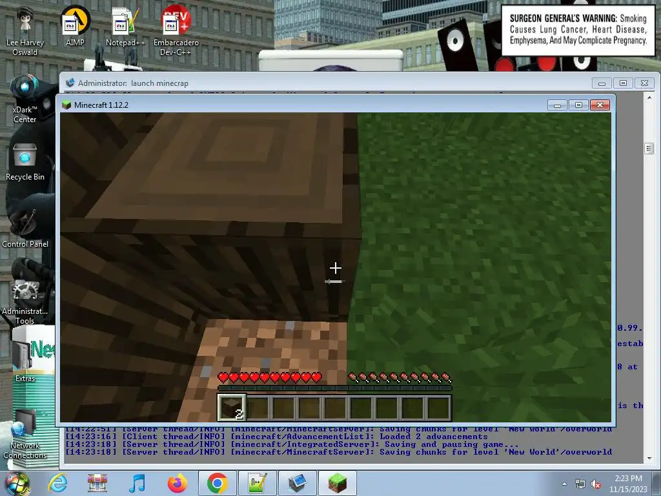
Task: Maximize the Minecraft 1.12.2 window
Action: coord(578,105)
